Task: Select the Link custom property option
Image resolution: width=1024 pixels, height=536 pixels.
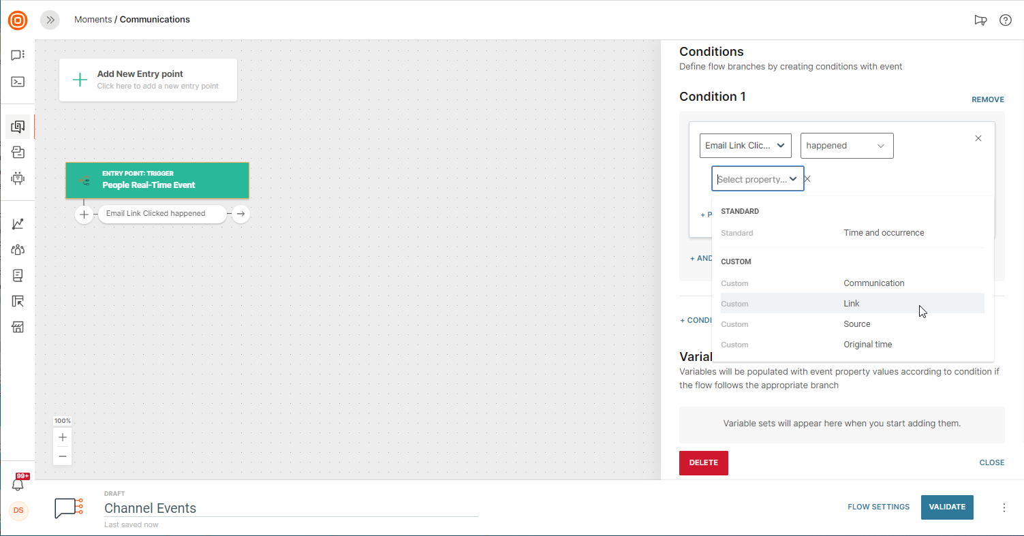Action: [x=852, y=304]
